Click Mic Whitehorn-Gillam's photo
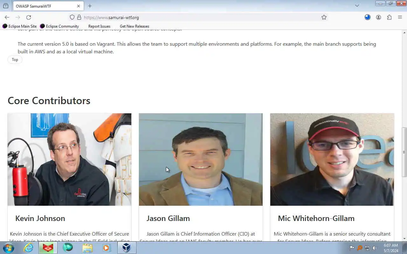The width and height of the screenshot is (407, 254). 332,159
